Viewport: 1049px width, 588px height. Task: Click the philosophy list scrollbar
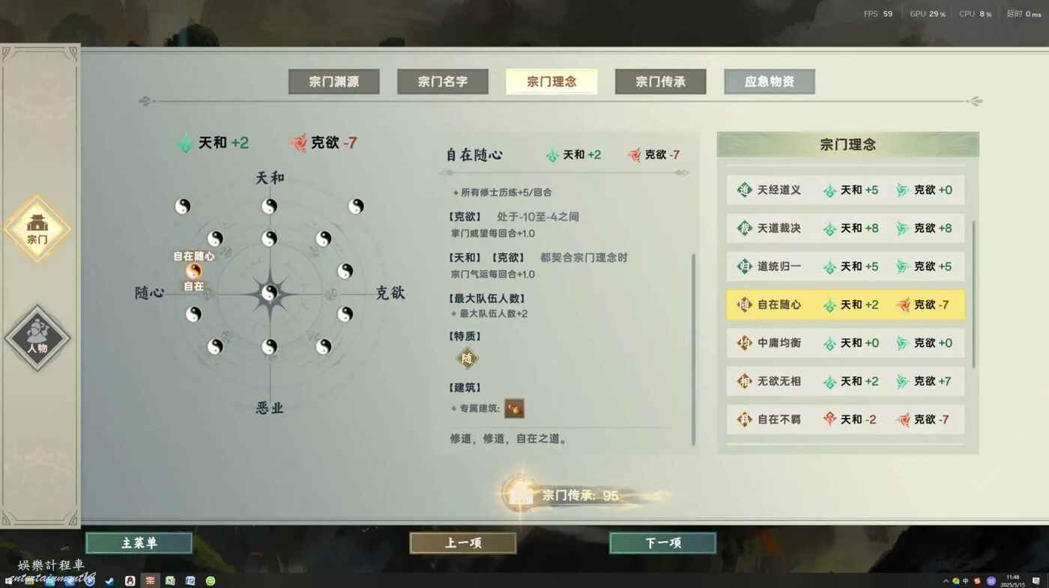[x=973, y=294]
